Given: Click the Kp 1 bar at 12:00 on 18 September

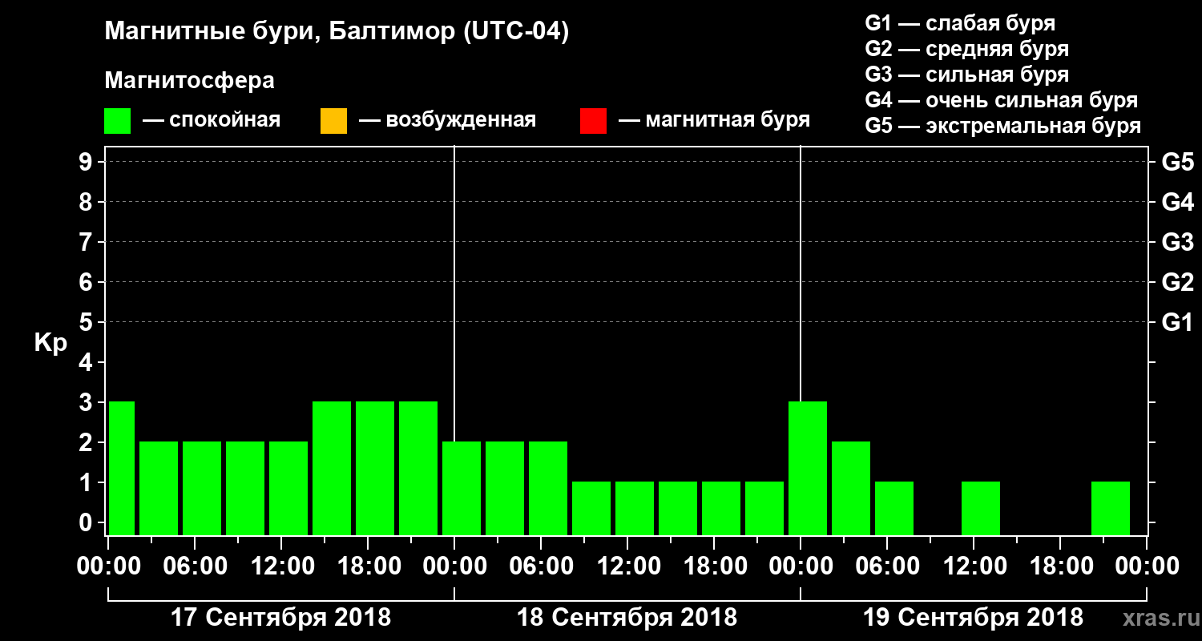Looking at the screenshot, I should 635,508.
